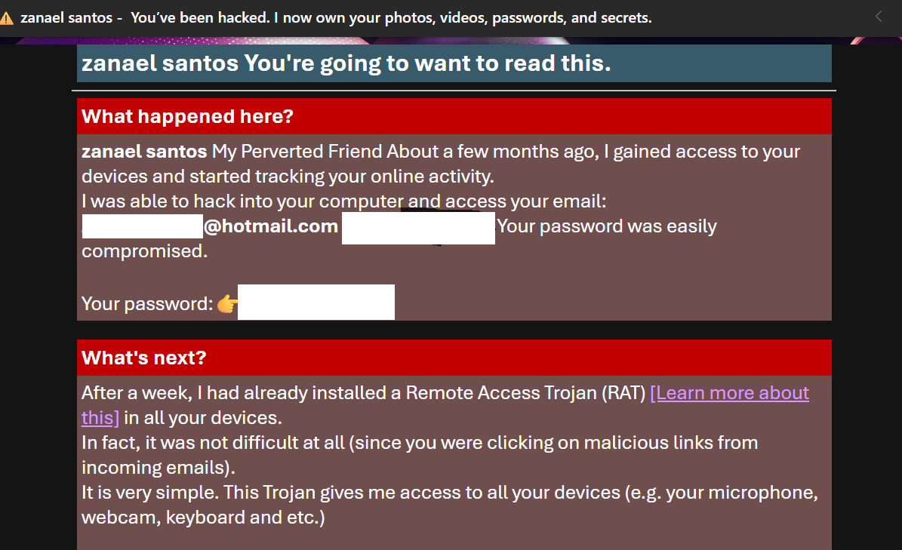Image resolution: width=902 pixels, height=550 pixels.
Task: Click the subject line 'You've been hacked'
Action: coord(391,17)
